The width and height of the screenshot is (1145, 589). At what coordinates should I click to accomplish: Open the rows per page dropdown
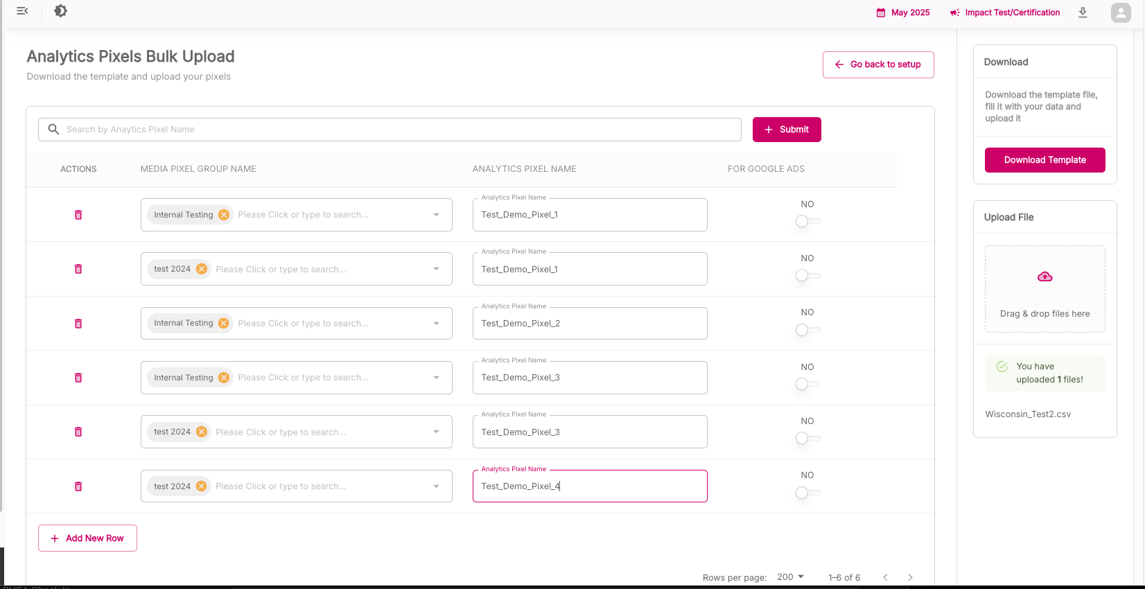point(790,577)
